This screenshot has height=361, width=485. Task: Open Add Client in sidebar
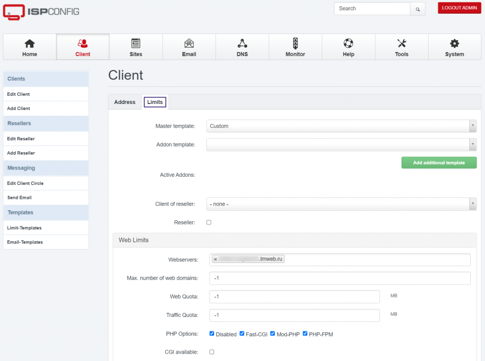coord(46,108)
